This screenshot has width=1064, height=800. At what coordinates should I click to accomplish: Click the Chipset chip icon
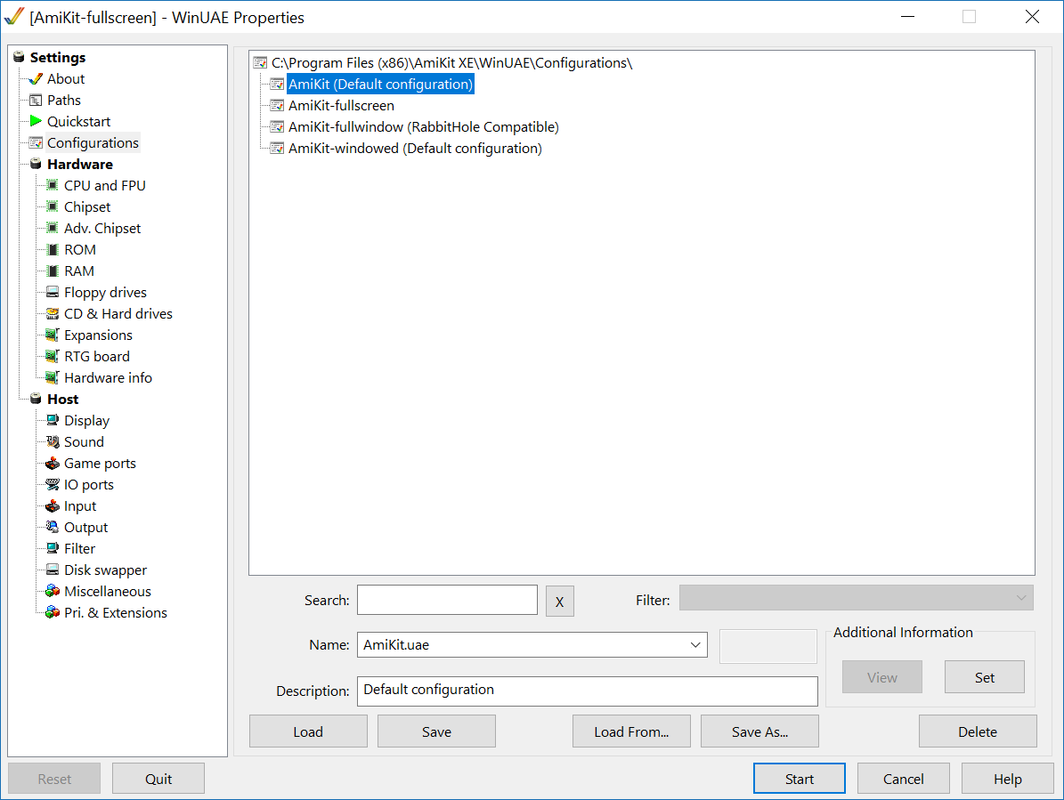[x=53, y=206]
